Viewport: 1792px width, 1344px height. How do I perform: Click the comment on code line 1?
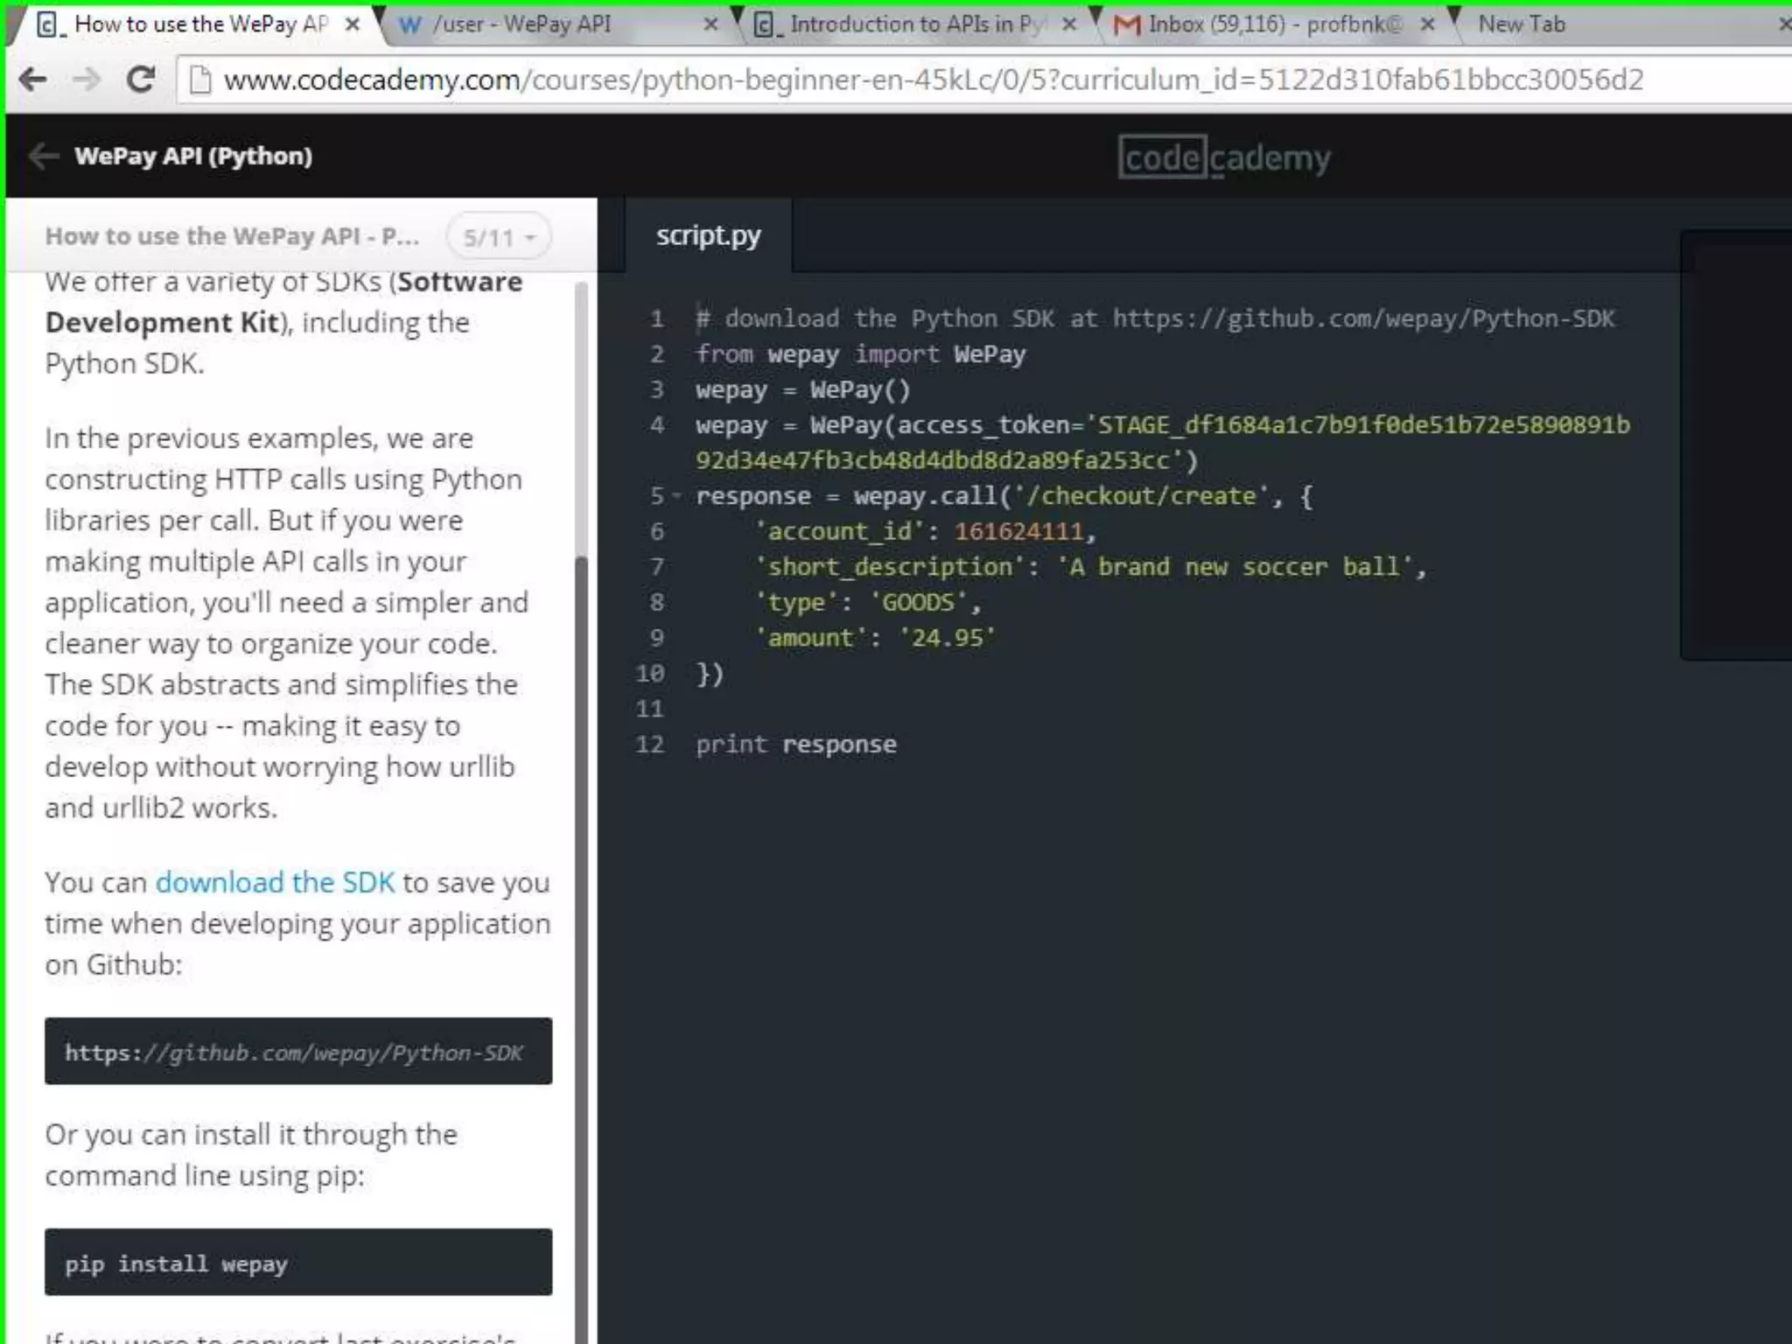coord(1155,318)
